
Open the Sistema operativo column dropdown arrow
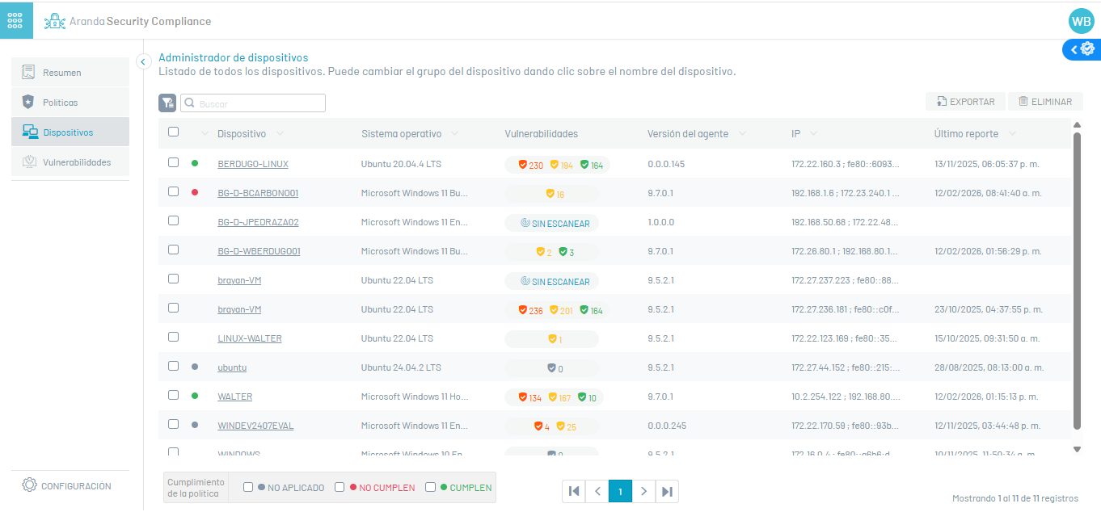point(454,134)
